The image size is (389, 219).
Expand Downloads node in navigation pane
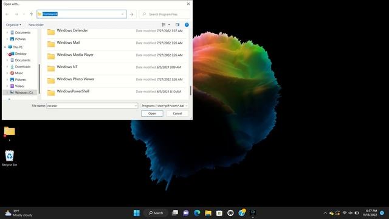tap(7, 66)
